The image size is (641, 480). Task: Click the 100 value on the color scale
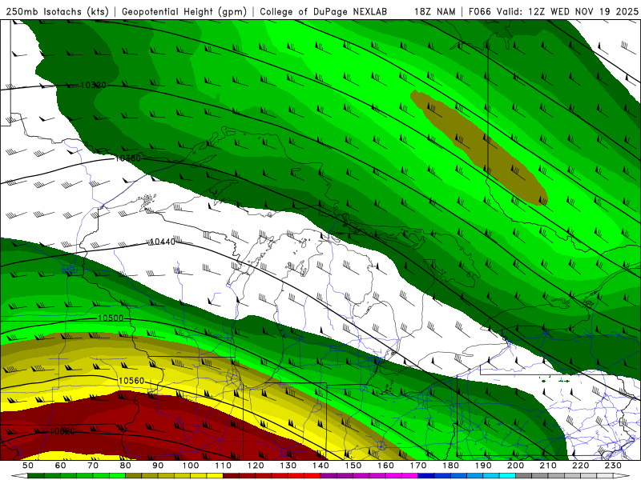point(191,466)
